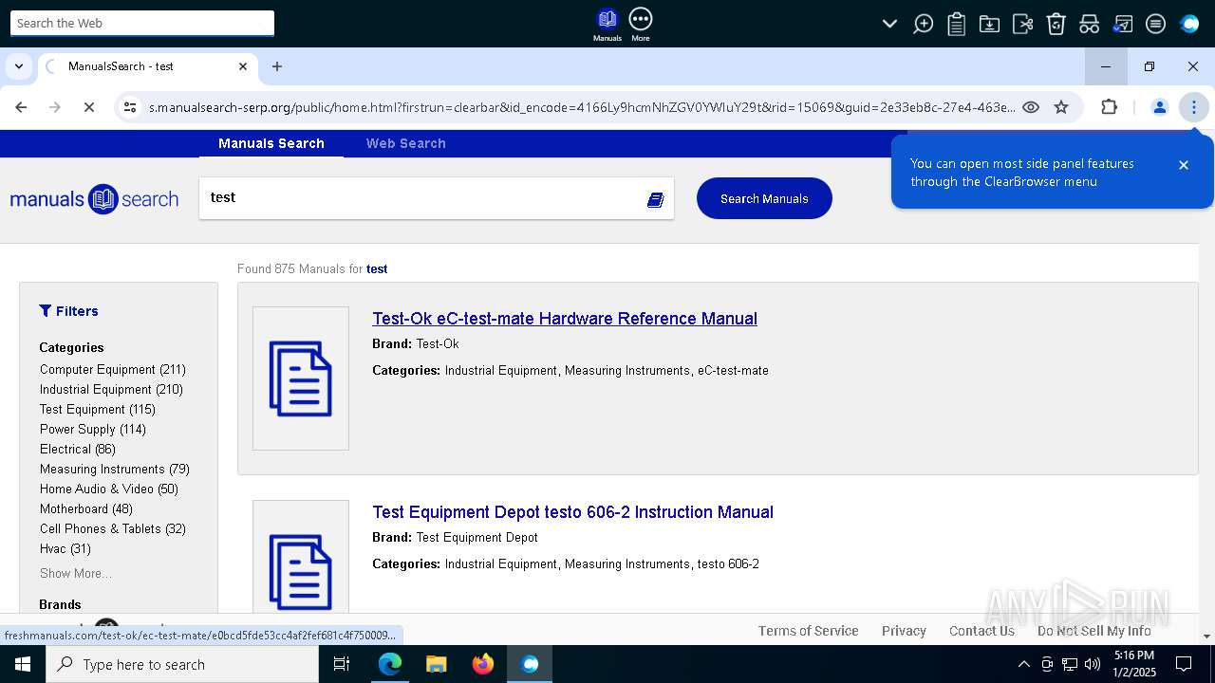Click the taskbar search box
Viewport: 1215px width, 683px height.
coord(182,664)
